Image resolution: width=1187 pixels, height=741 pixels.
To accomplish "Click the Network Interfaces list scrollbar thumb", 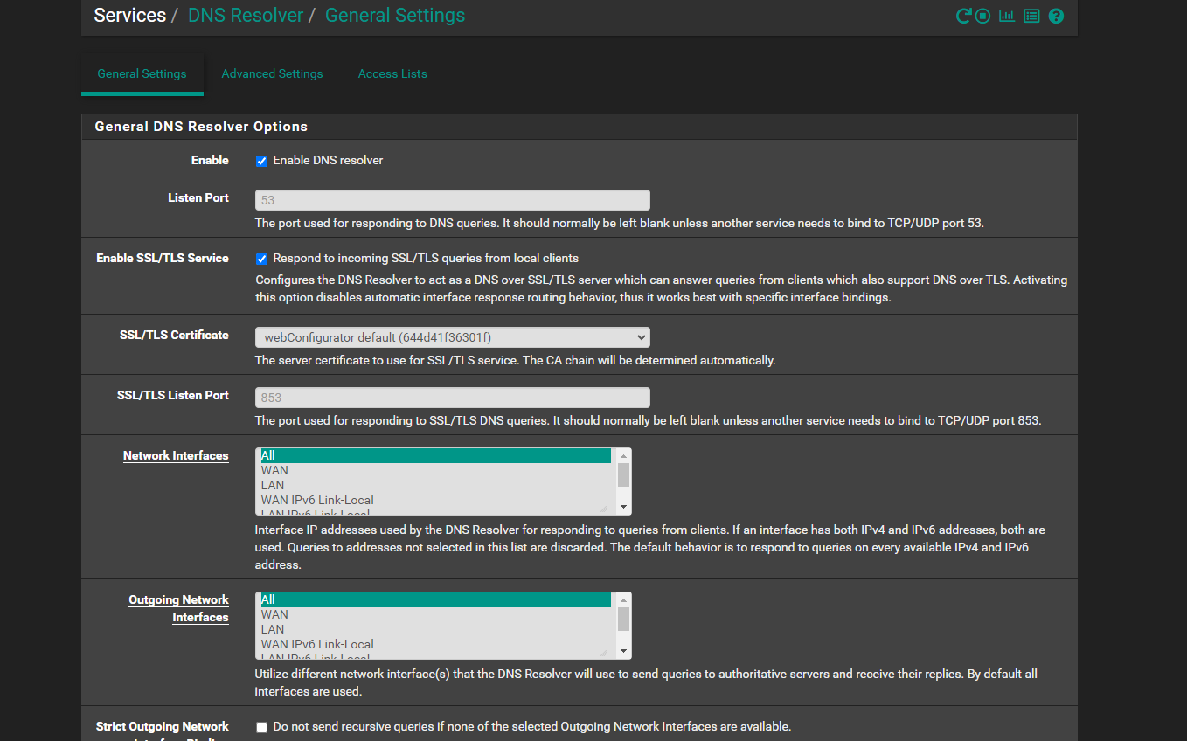I will pyautogui.click(x=623, y=474).
